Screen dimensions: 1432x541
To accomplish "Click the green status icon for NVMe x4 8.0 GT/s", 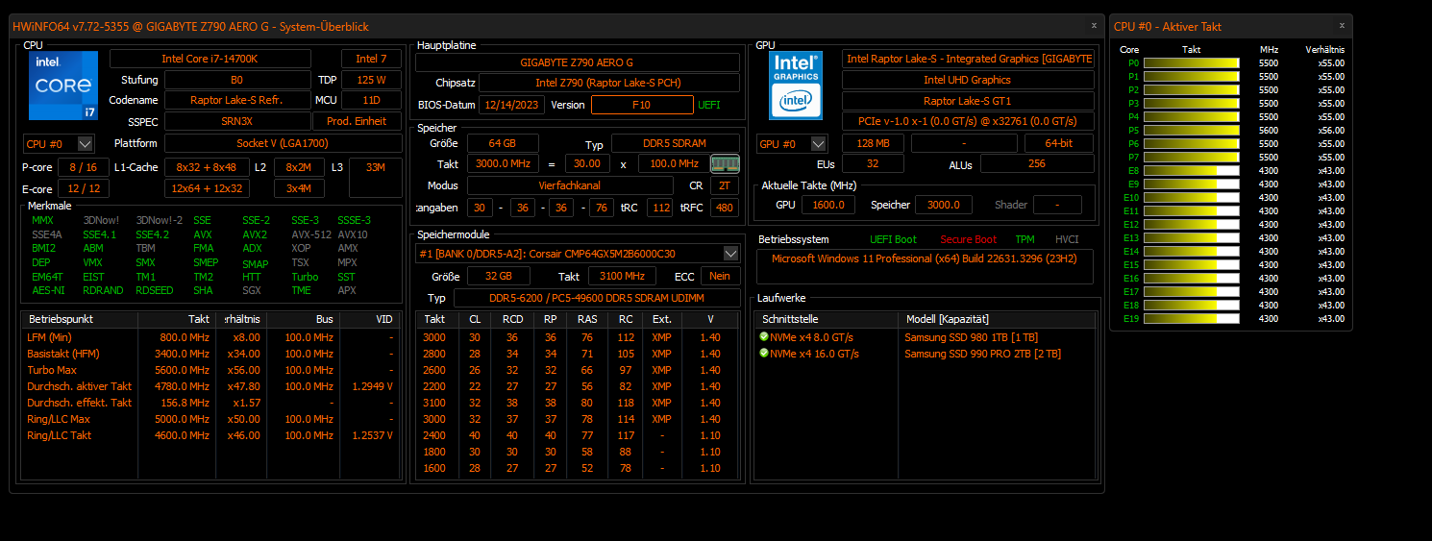I will pos(764,337).
